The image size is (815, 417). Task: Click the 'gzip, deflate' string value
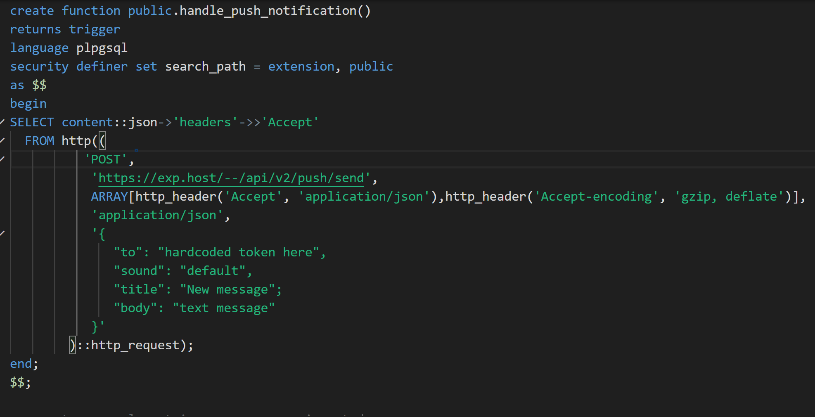729,197
